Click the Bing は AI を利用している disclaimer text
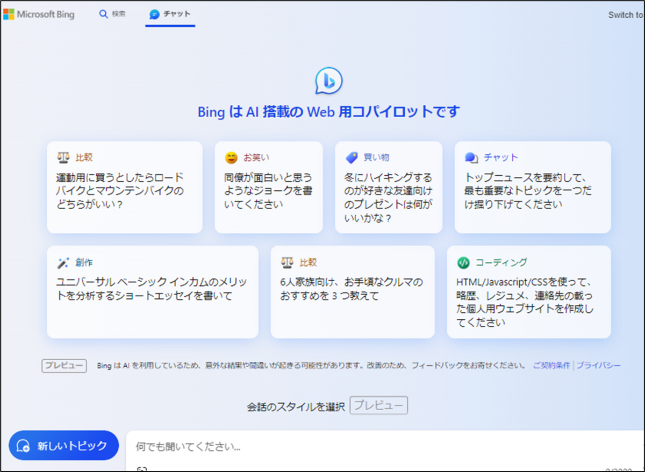Viewport: 645px width, 472px height. [312, 366]
